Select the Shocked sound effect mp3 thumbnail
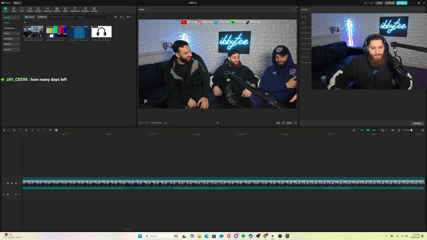 [79, 31]
